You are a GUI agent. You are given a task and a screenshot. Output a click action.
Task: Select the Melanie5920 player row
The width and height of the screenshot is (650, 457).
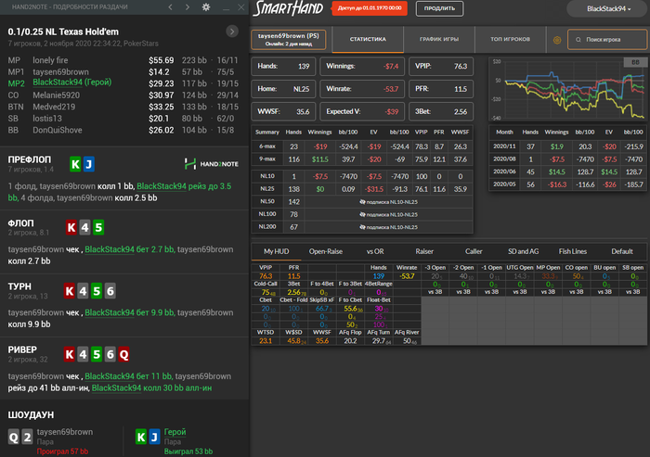tap(123, 95)
